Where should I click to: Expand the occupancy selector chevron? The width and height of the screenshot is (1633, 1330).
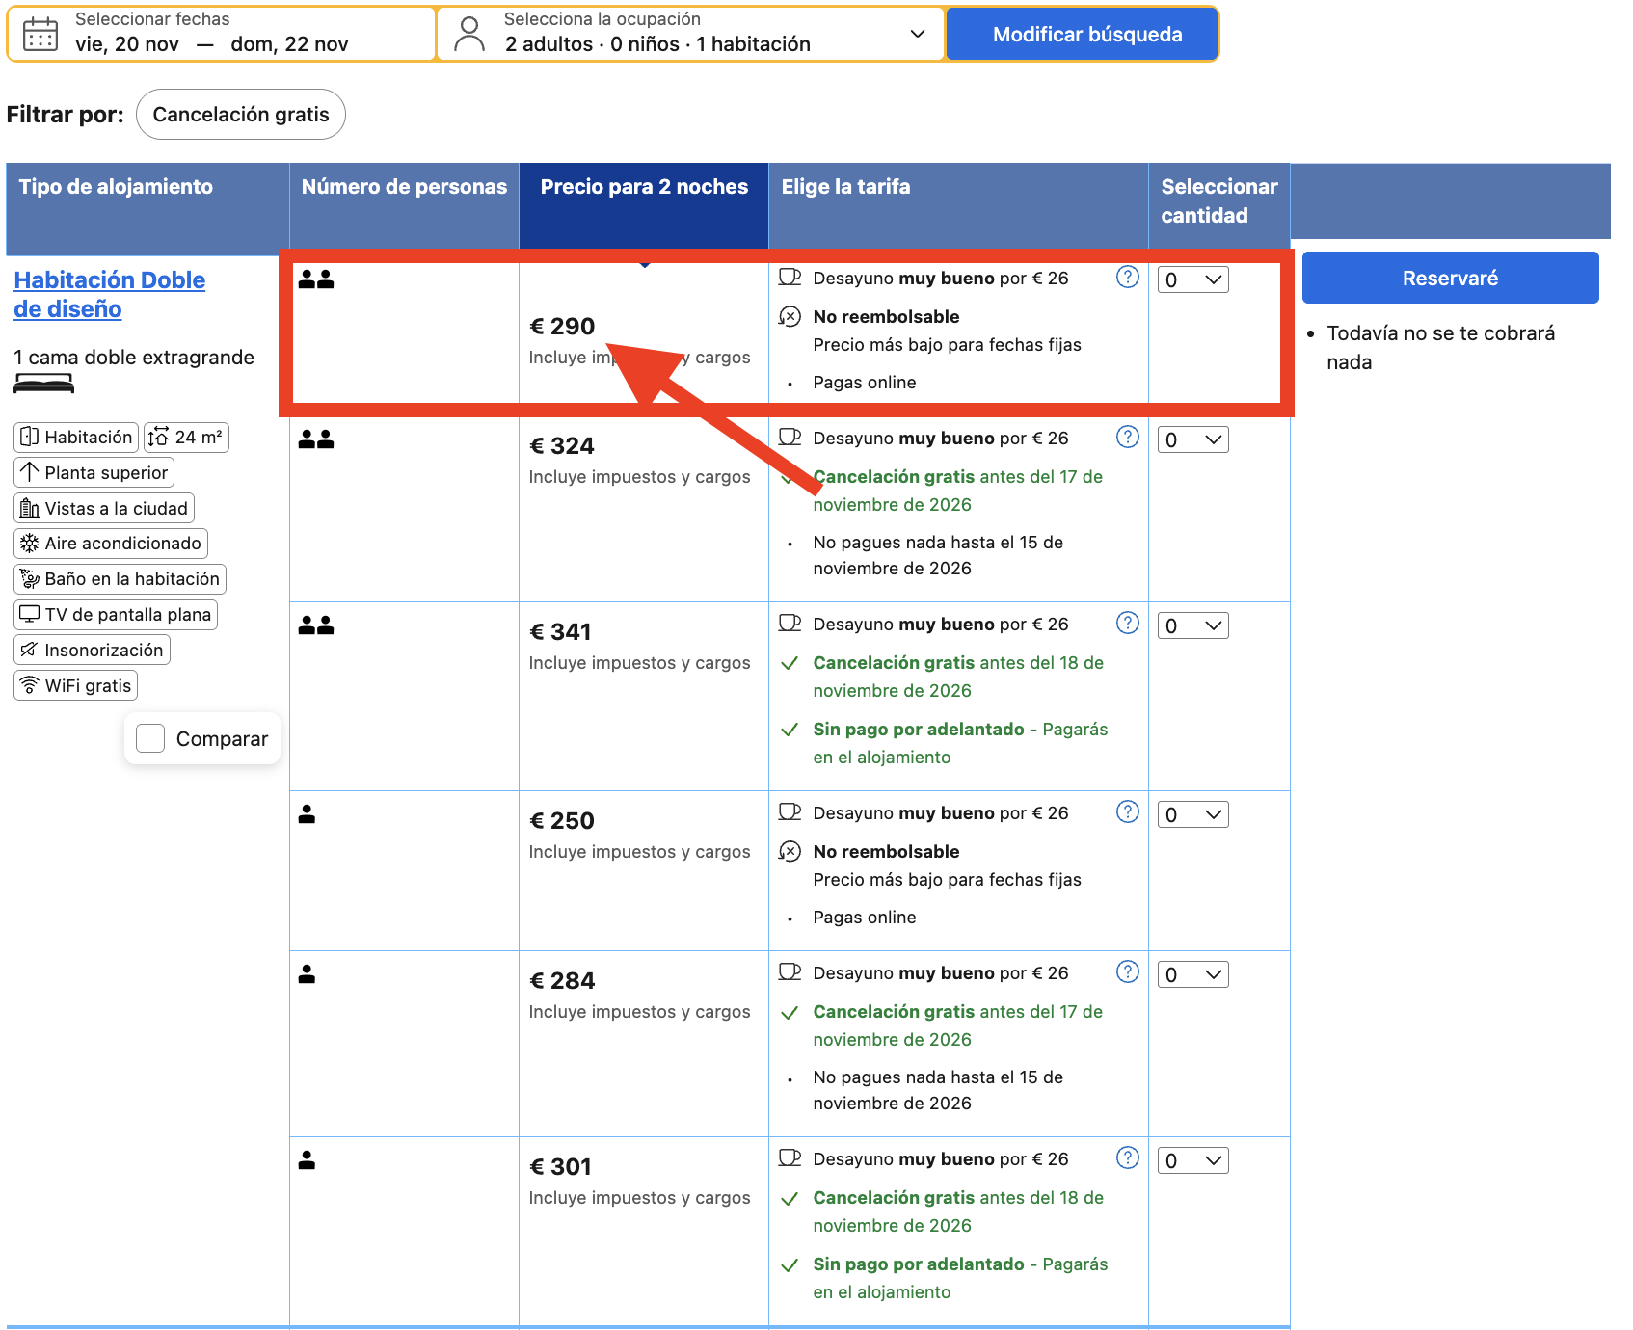pyautogui.click(x=918, y=34)
